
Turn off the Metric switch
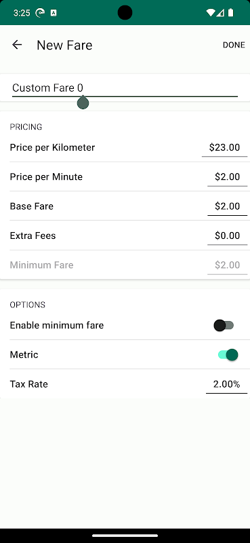click(x=228, y=355)
